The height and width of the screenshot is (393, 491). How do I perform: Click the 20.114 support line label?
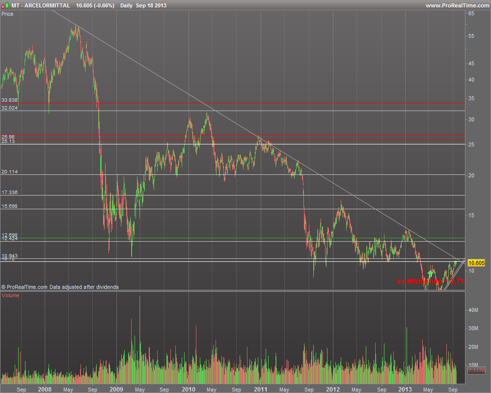coord(9,172)
